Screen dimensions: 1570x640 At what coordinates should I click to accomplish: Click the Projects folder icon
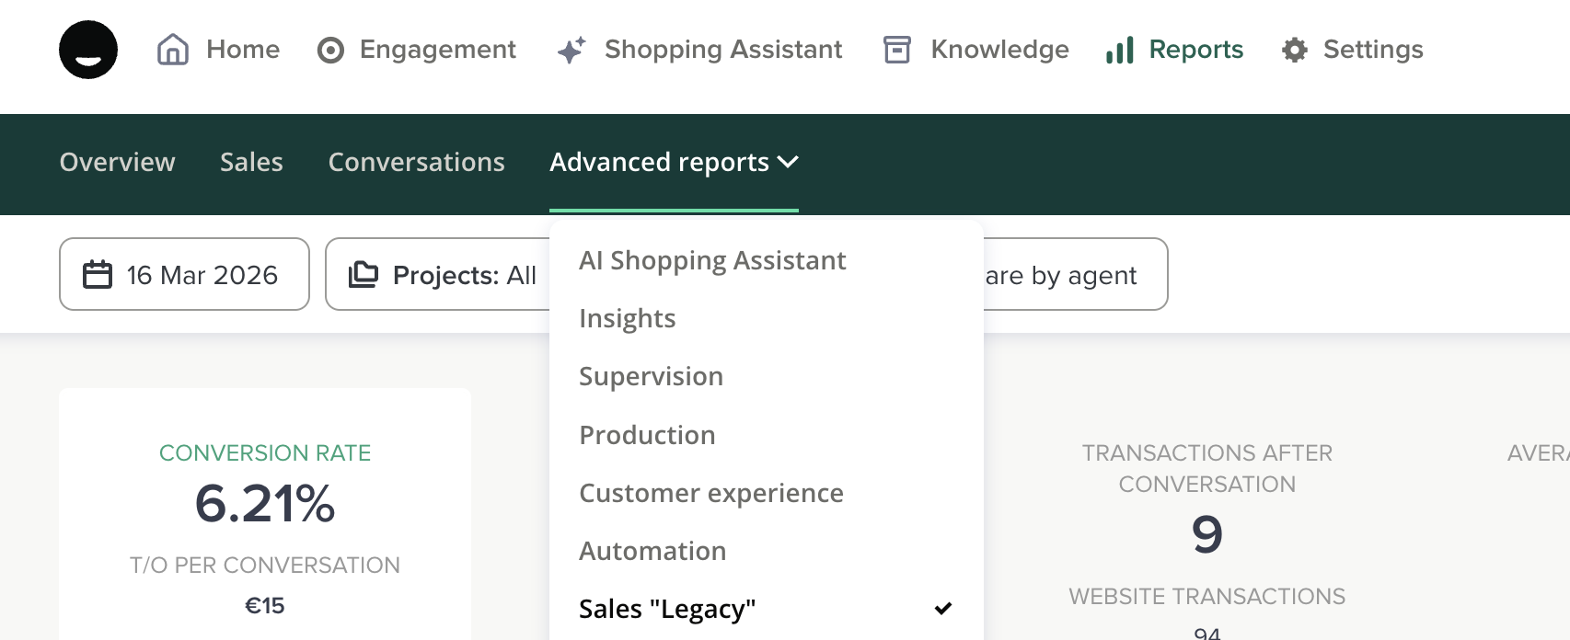(x=364, y=275)
